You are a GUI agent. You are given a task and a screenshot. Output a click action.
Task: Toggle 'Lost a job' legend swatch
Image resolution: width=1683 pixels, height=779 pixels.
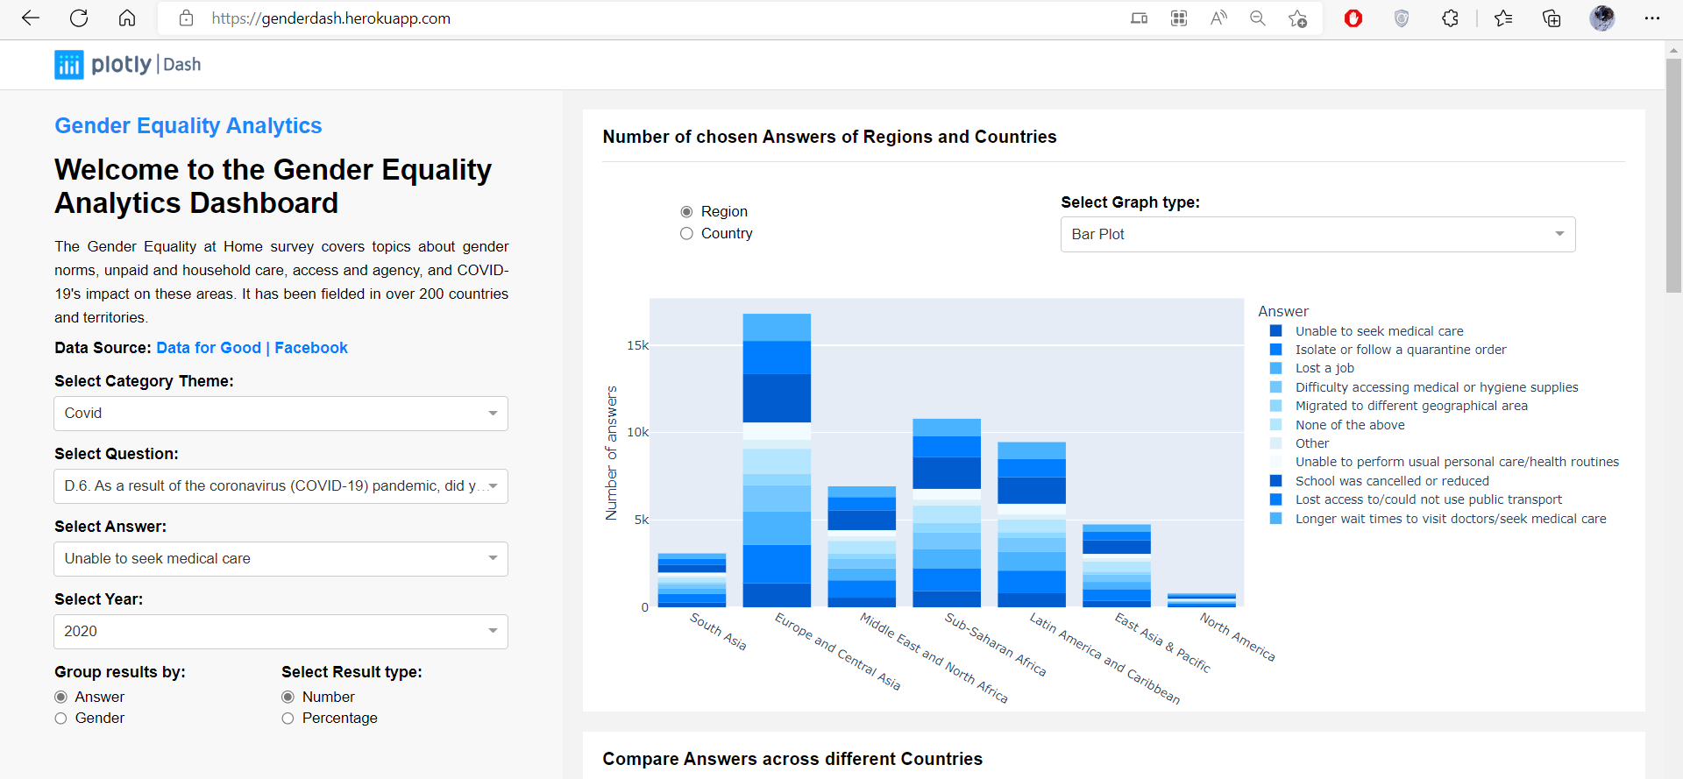(x=1276, y=369)
